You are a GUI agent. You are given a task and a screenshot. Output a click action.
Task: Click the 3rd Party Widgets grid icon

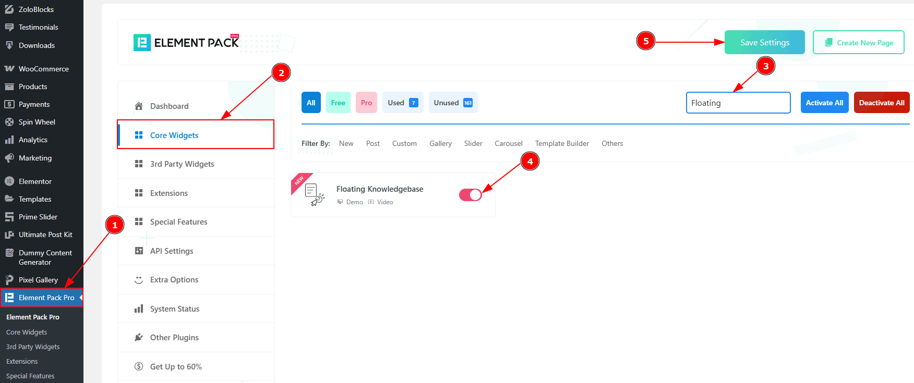click(x=139, y=164)
